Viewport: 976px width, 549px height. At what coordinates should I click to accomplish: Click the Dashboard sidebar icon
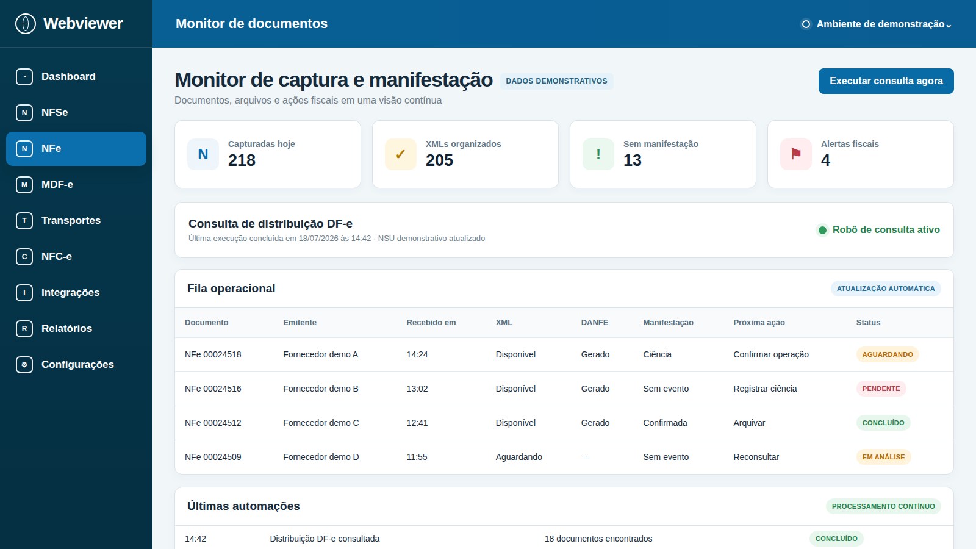pos(24,77)
